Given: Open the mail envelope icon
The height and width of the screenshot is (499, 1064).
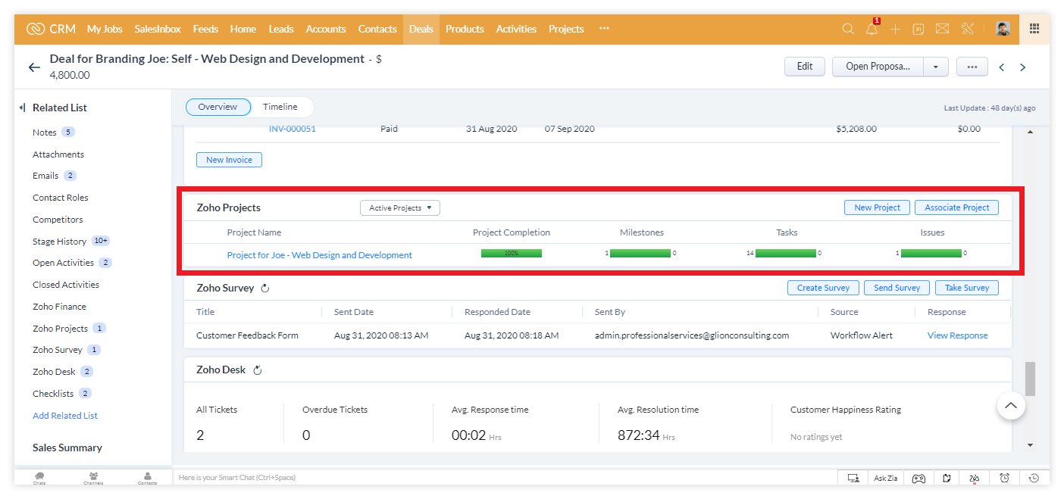Looking at the screenshot, I should [942, 29].
